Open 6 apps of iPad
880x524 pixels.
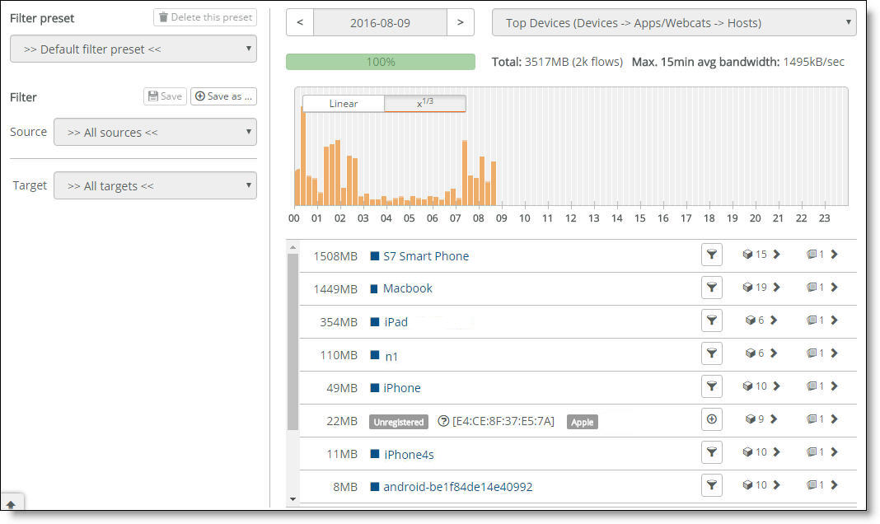[x=761, y=320]
